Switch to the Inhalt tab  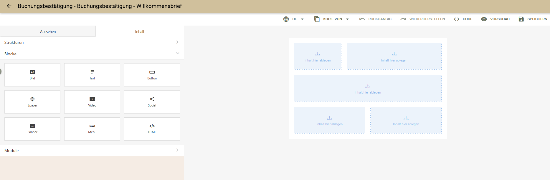(x=140, y=31)
